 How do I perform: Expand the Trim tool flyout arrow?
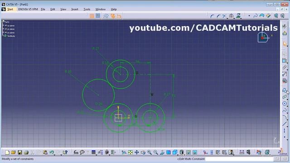pos(227,18)
